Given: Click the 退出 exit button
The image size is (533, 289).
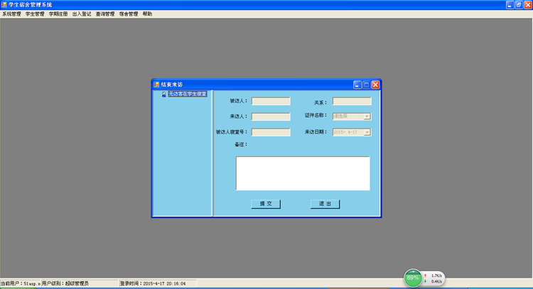Looking at the screenshot, I should pyautogui.click(x=325, y=204).
